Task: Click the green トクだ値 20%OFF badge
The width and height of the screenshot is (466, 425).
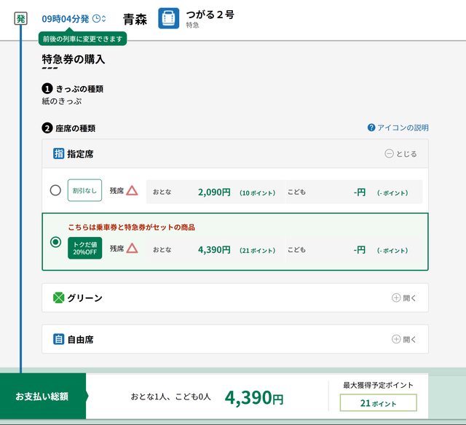Action: pos(84,248)
